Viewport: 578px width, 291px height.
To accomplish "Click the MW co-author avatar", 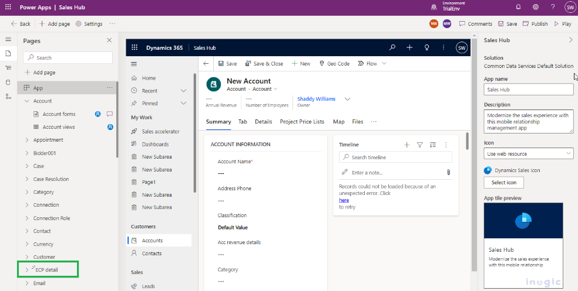I will coord(447,23).
